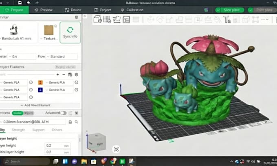Image resolution: width=277 pixels, height=166 pixels.
Task: Select the Move tool in toolbar
Action: coord(150,19)
